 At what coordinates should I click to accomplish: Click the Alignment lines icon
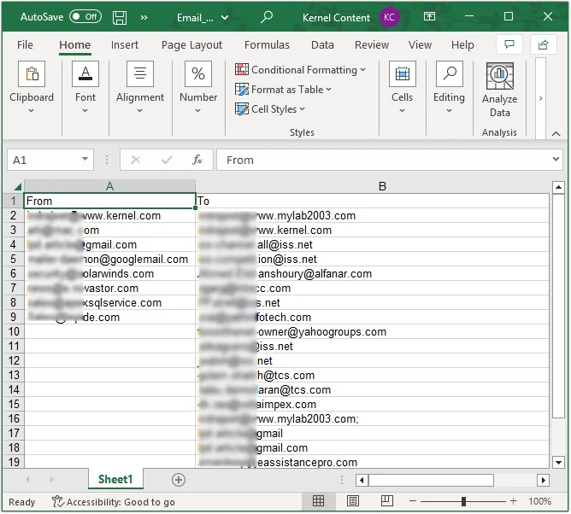click(140, 73)
